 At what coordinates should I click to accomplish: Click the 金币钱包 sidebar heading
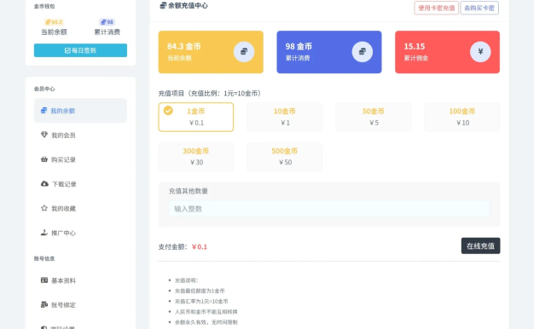(44, 6)
